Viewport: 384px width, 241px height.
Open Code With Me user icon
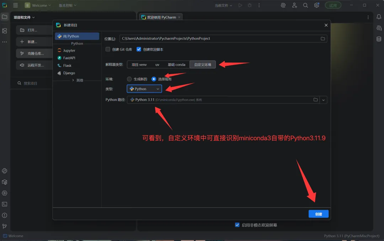pos(294,5)
